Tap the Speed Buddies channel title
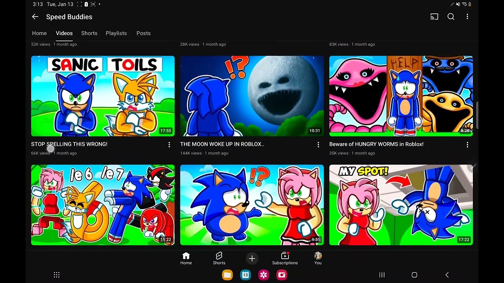This screenshot has width=504, height=283. pos(69,17)
